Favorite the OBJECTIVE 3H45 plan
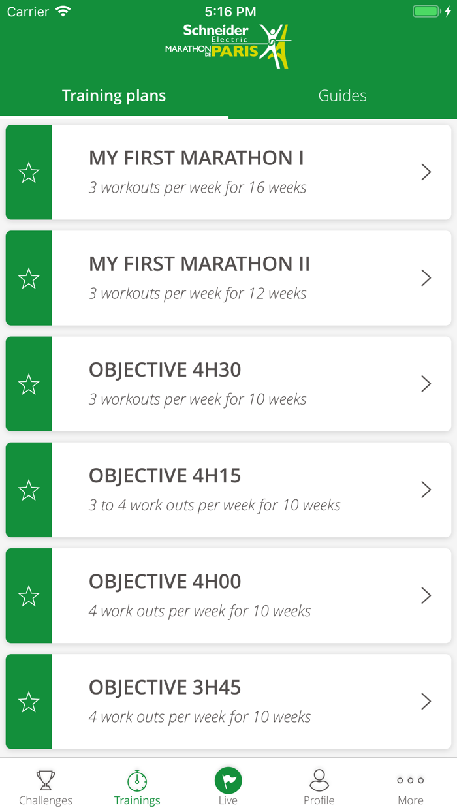Screen dimensions: 457x812 29,701
